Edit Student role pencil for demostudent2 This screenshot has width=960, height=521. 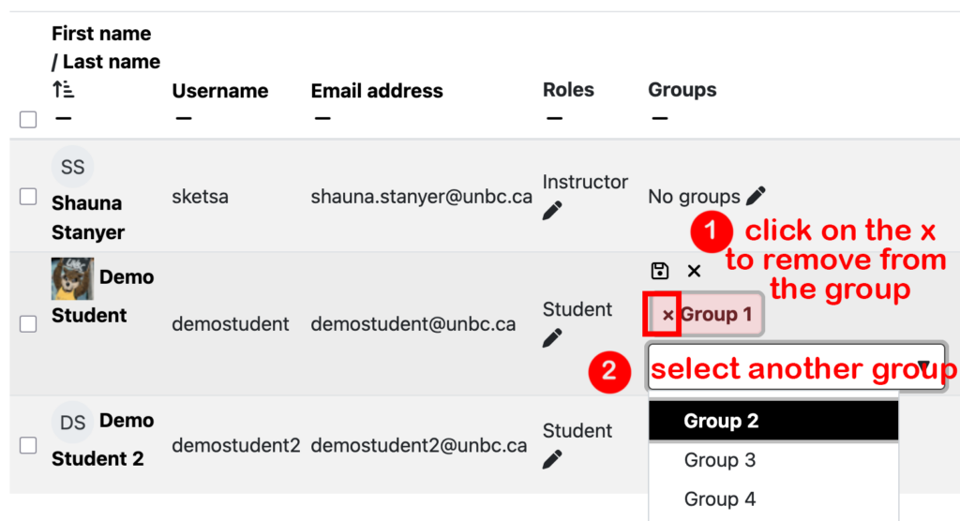pos(552,459)
